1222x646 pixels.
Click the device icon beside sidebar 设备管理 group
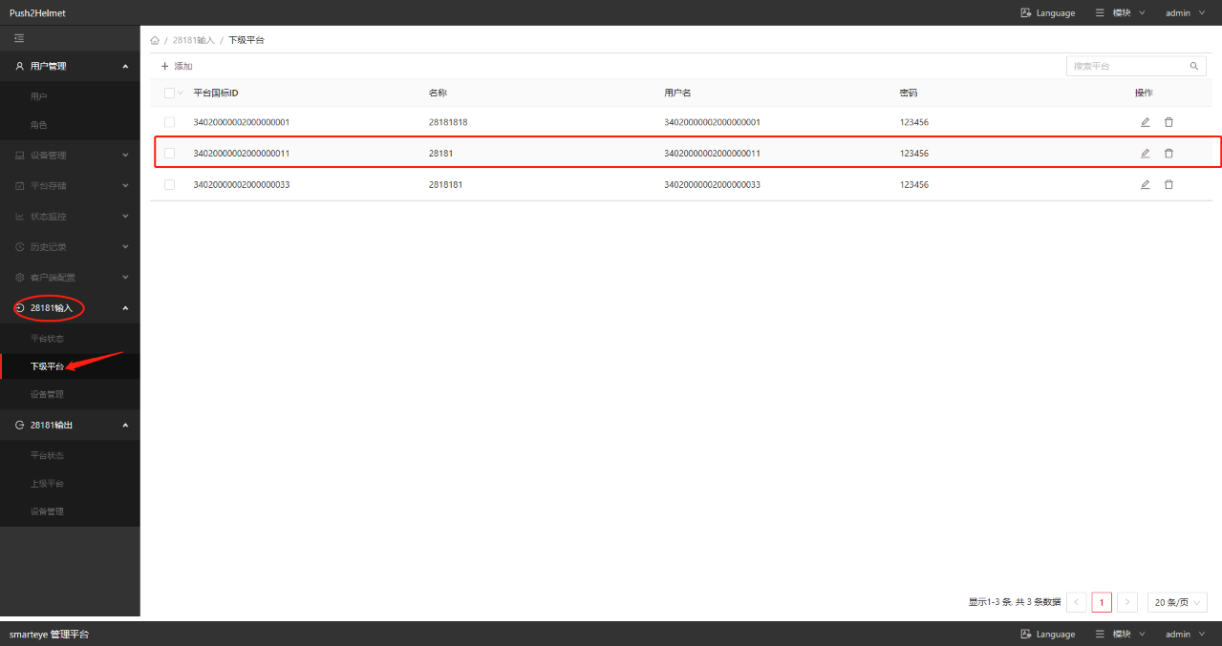point(19,155)
